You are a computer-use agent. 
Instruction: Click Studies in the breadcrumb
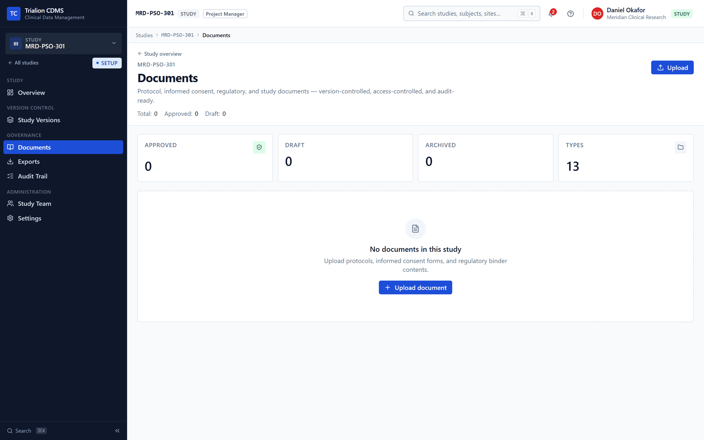(x=144, y=35)
